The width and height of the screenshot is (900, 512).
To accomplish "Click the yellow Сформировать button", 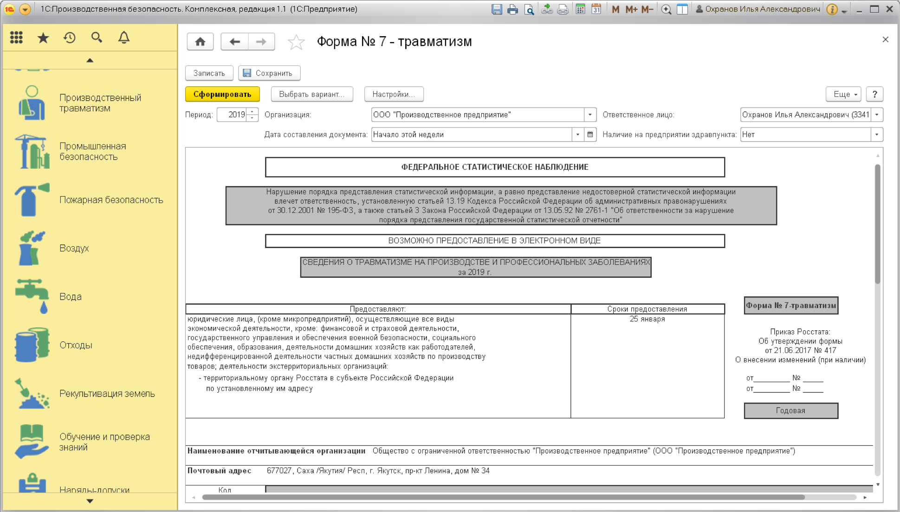I will pos(222,94).
